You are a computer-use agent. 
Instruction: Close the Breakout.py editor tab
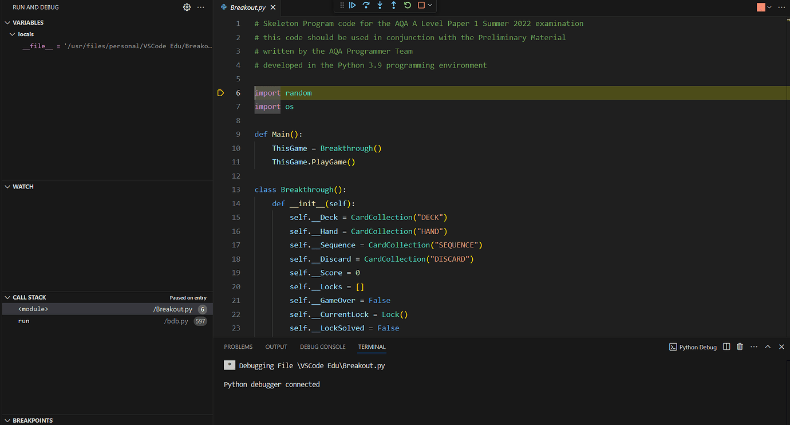pyautogui.click(x=273, y=7)
